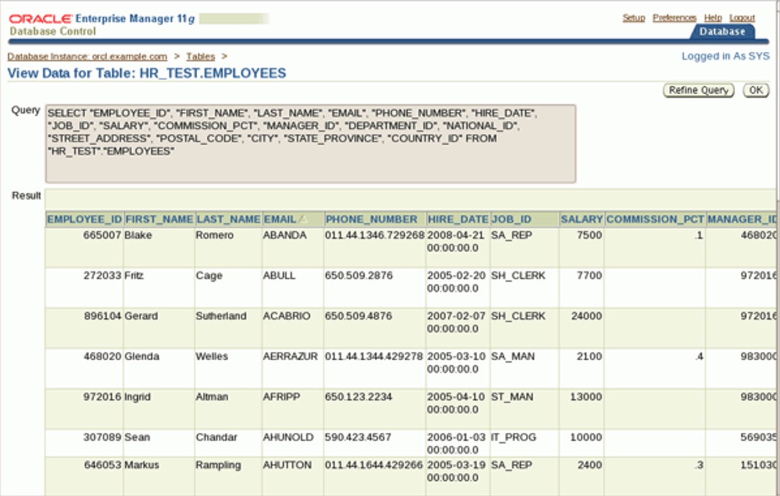Select first name cell Ingrid
The image size is (780, 496).
pyautogui.click(x=138, y=397)
